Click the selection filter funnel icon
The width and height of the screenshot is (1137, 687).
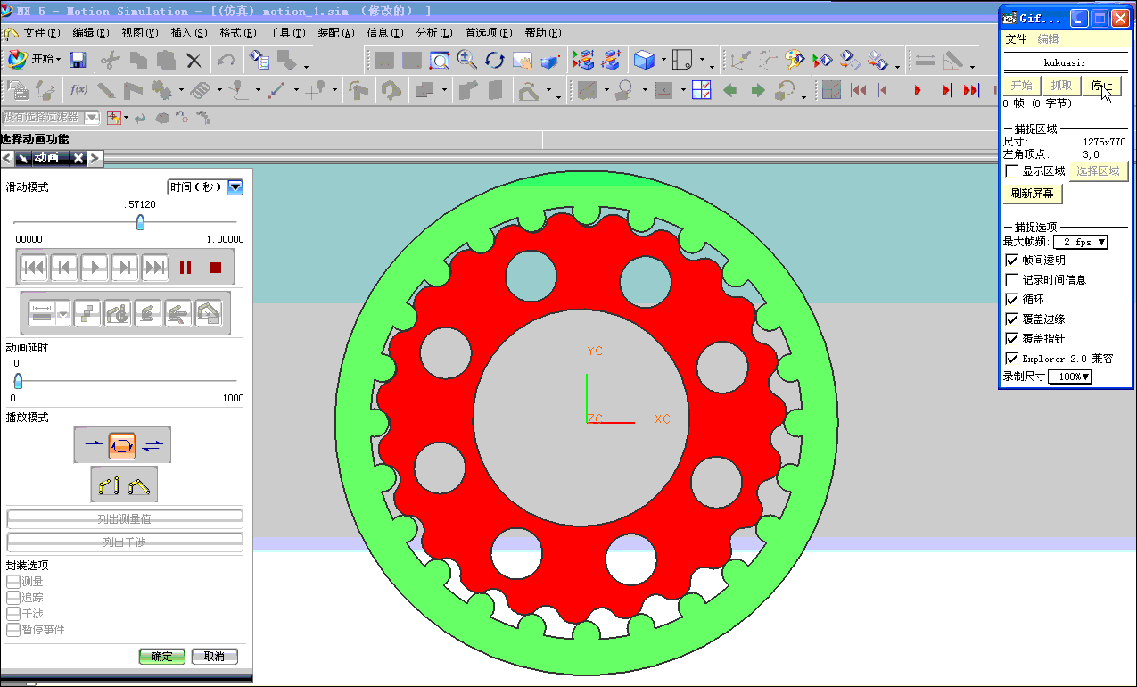click(x=114, y=117)
